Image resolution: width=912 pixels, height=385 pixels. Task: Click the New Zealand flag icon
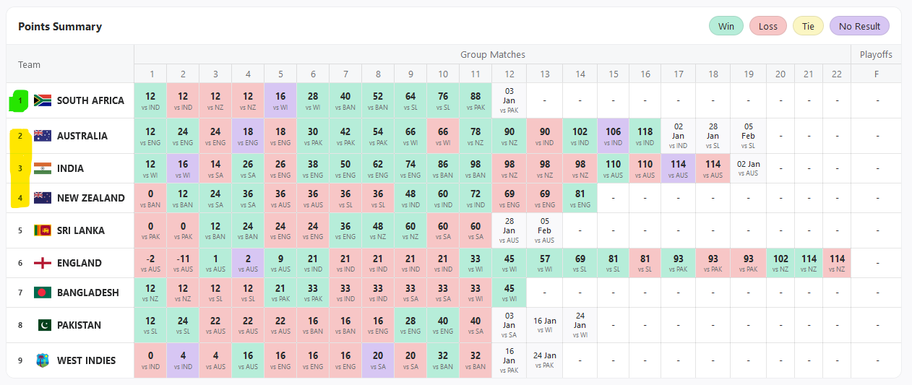[43, 198]
